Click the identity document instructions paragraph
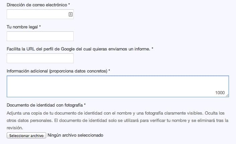This screenshot has width=236, height=144. [x=117, y=120]
